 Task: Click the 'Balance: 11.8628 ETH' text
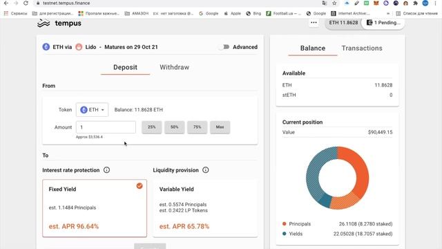click(138, 109)
